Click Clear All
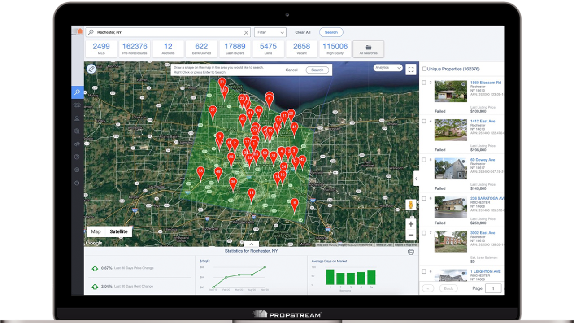Viewport: 574px width, 323px height. (x=303, y=32)
